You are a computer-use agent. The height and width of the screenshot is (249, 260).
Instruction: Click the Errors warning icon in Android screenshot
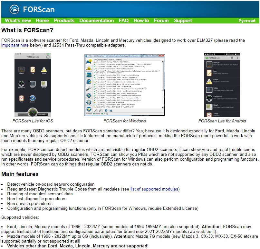[209, 81]
